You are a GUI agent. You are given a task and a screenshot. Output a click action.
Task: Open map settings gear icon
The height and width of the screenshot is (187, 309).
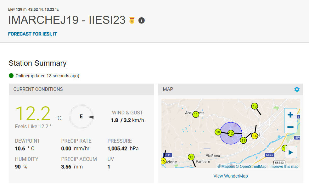pos(297,89)
